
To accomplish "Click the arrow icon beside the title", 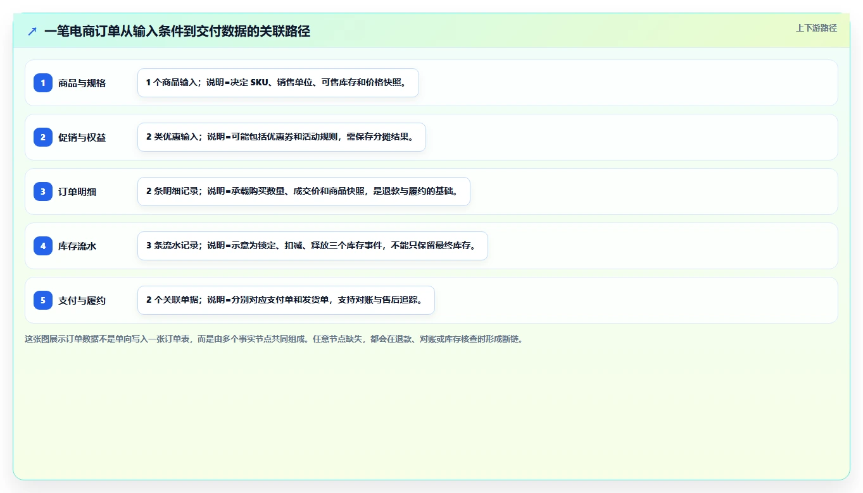I will click(32, 31).
